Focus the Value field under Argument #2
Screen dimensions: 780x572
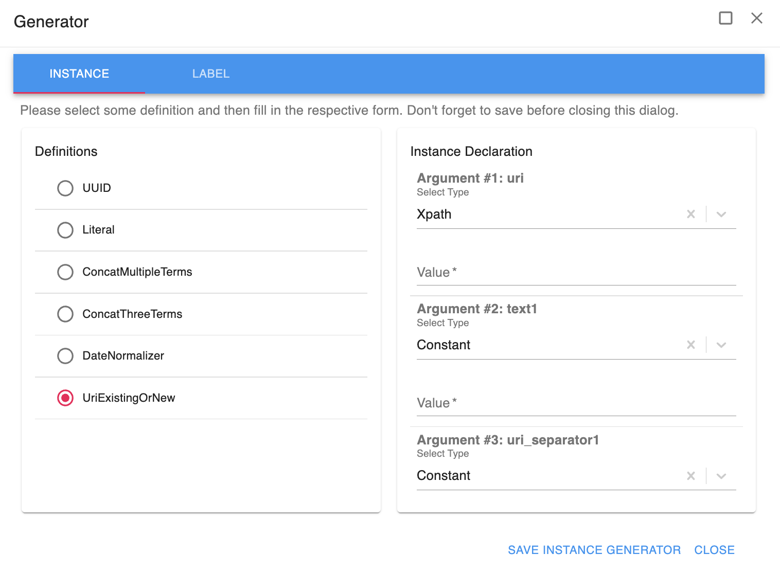[x=576, y=403]
